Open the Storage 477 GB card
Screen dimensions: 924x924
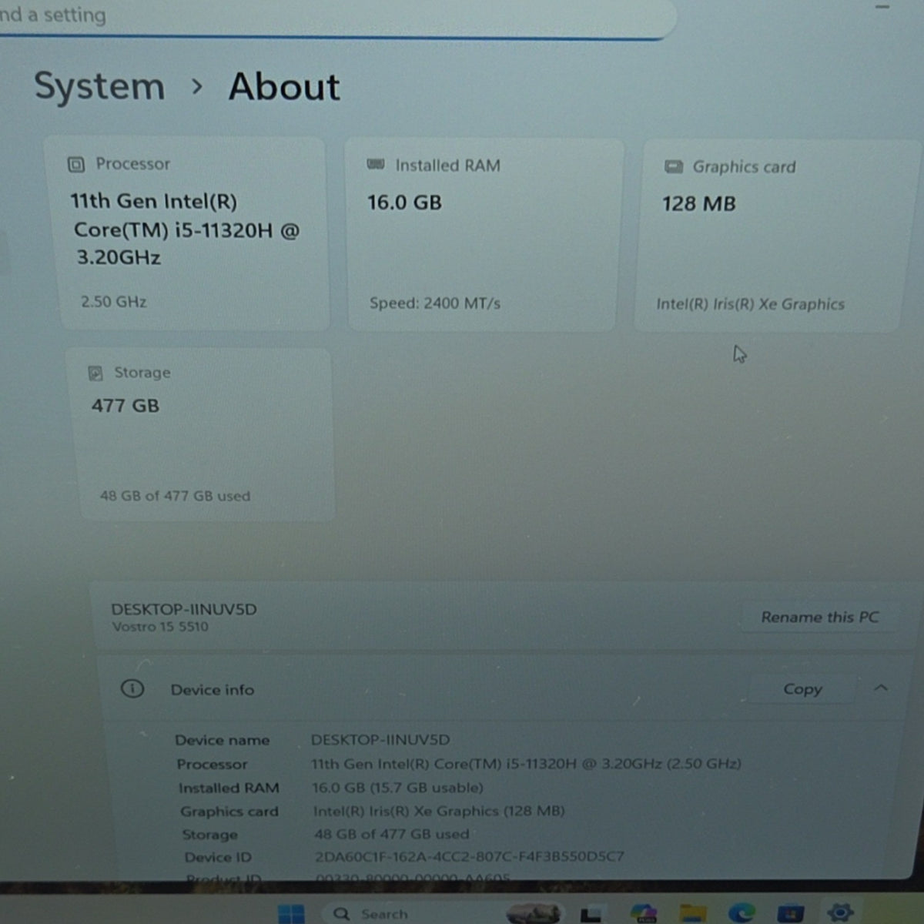206,434
